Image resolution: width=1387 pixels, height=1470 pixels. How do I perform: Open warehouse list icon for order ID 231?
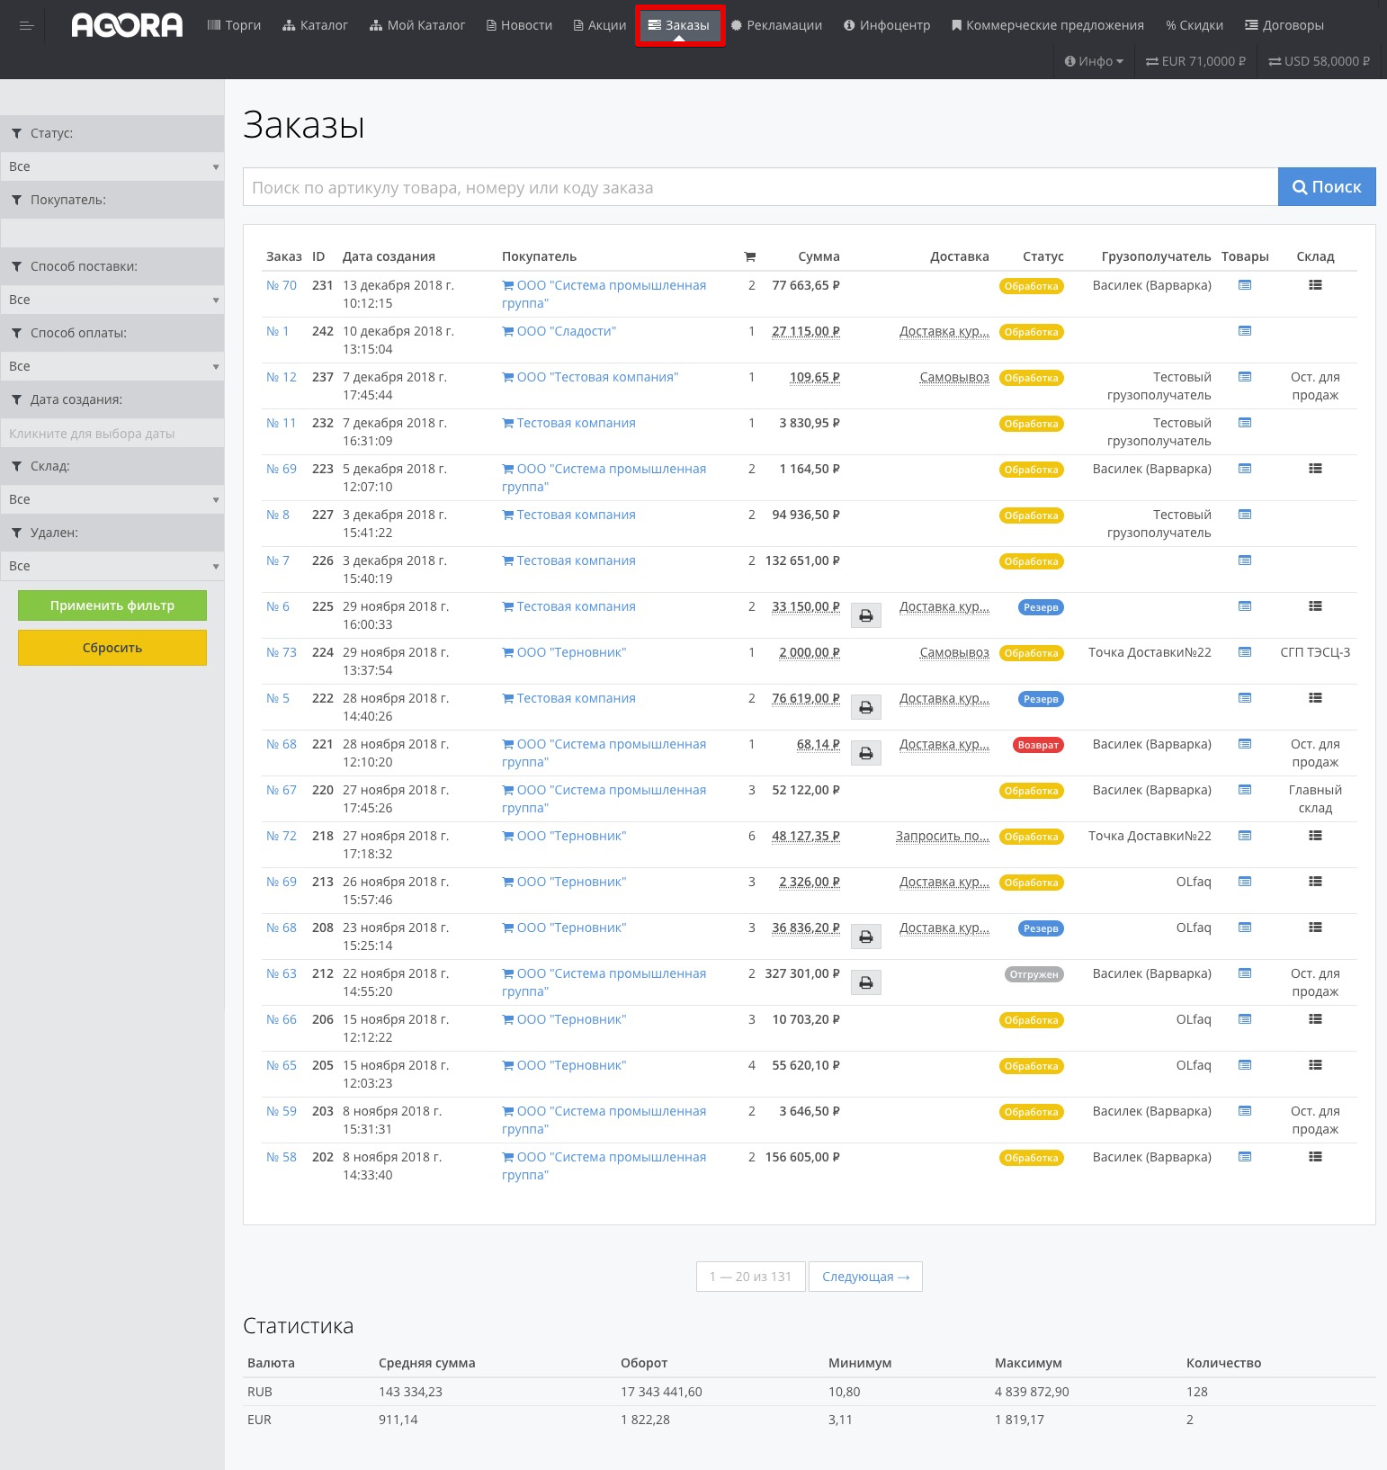click(x=1315, y=285)
